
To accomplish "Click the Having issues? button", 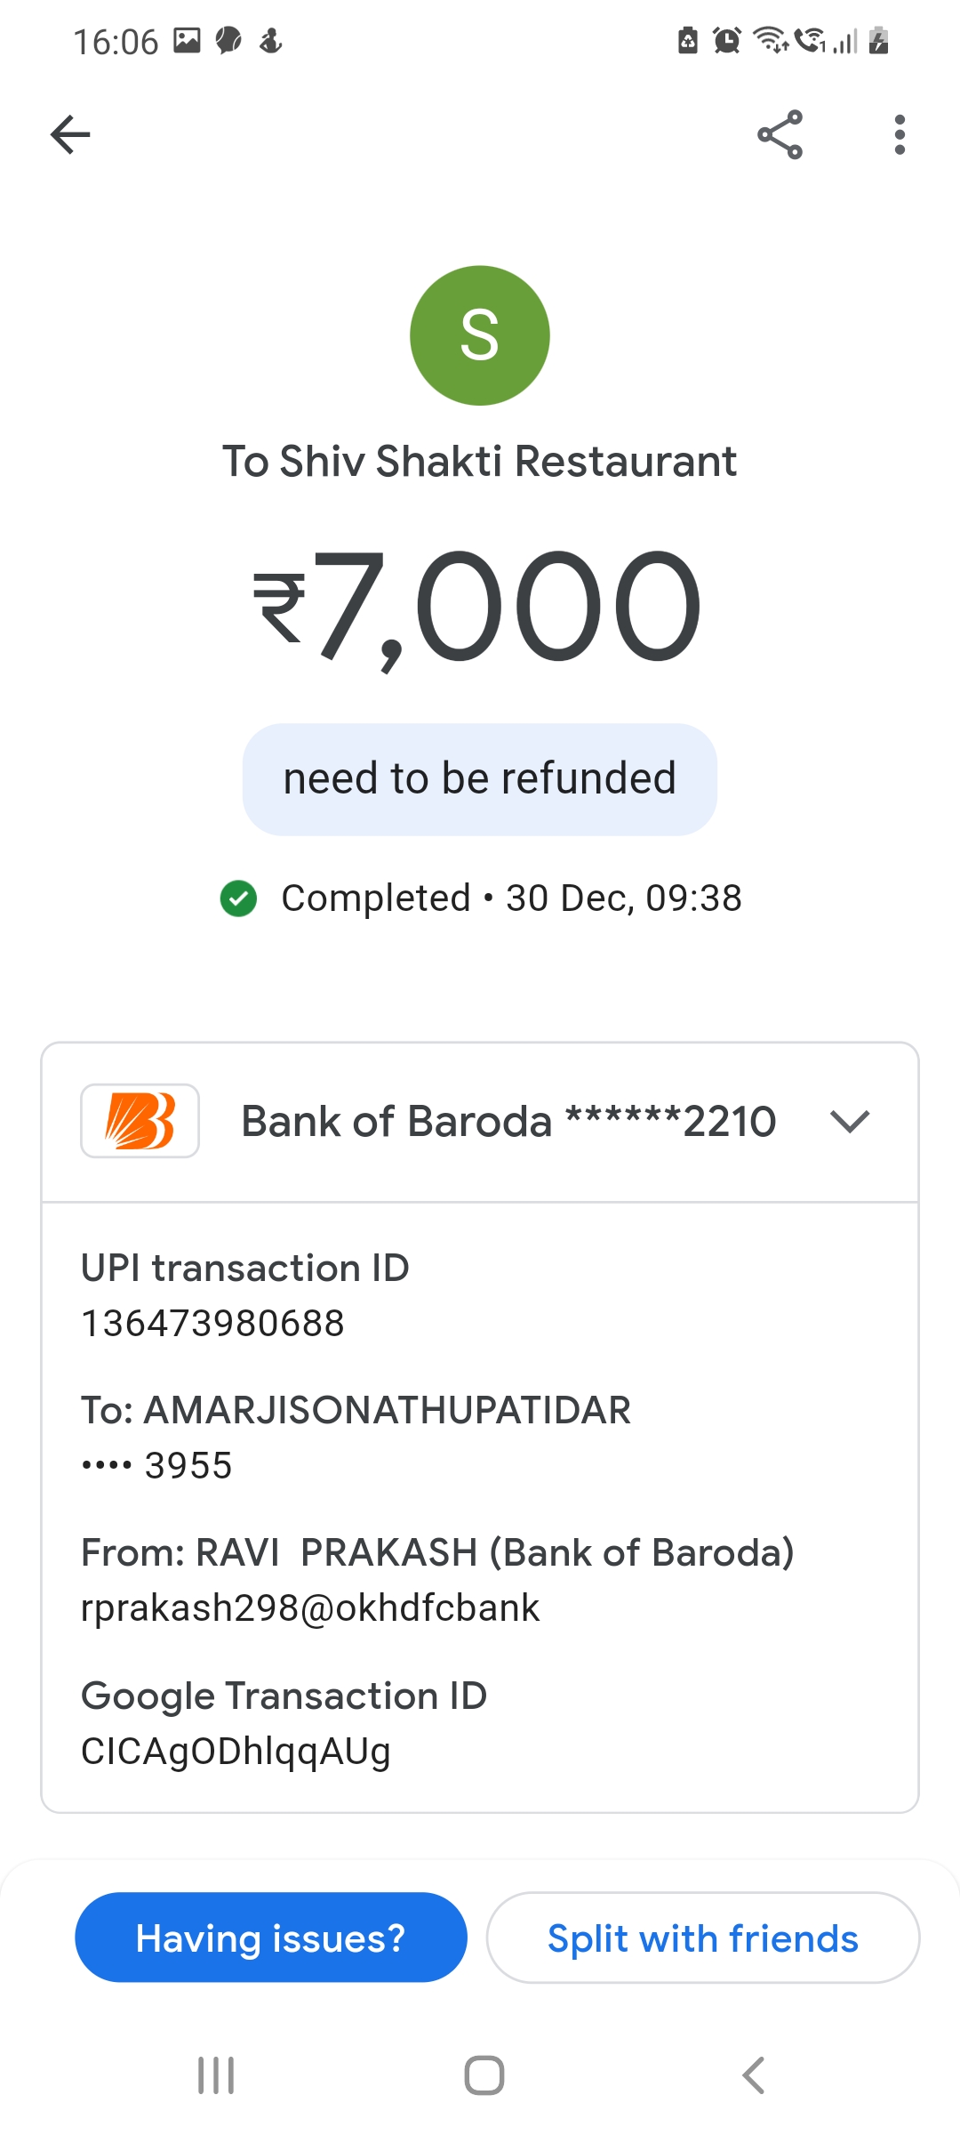I will [x=271, y=1938].
